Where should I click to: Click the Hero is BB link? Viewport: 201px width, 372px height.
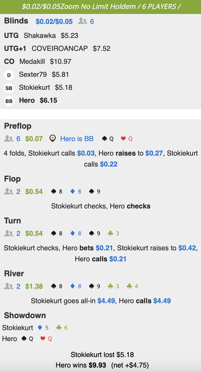(x=77, y=139)
